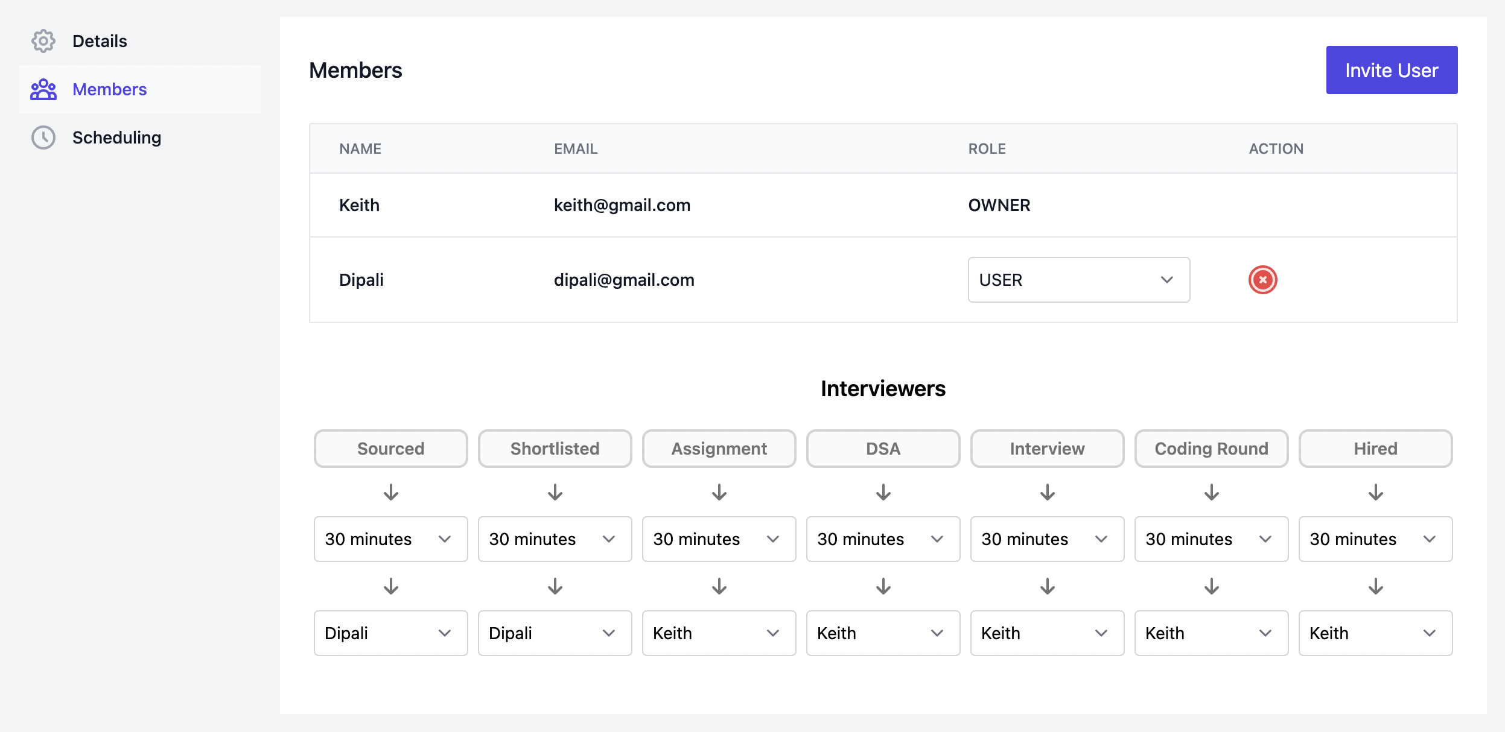Open Assignment stage 30 minutes dropdown

coord(719,539)
